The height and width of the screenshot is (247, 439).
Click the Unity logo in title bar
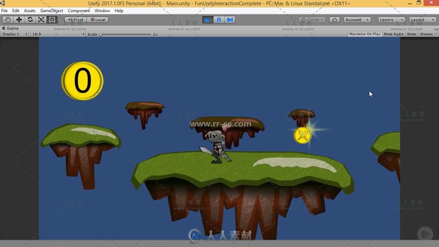[3, 3]
